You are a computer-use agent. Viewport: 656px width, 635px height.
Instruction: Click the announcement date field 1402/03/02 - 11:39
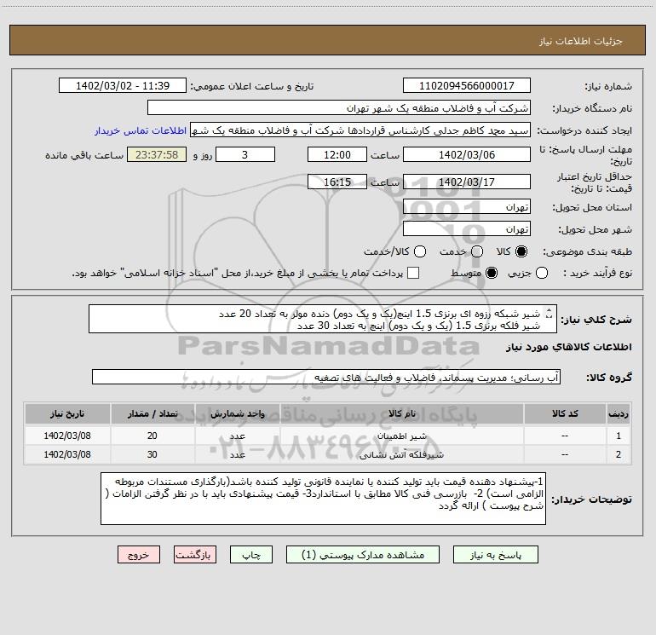coord(123,85)
